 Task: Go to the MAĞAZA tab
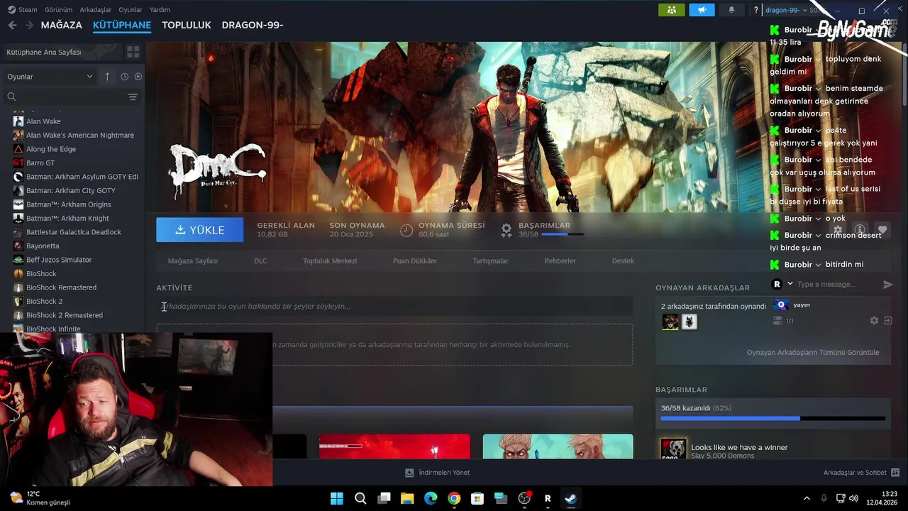pos(62,25)
